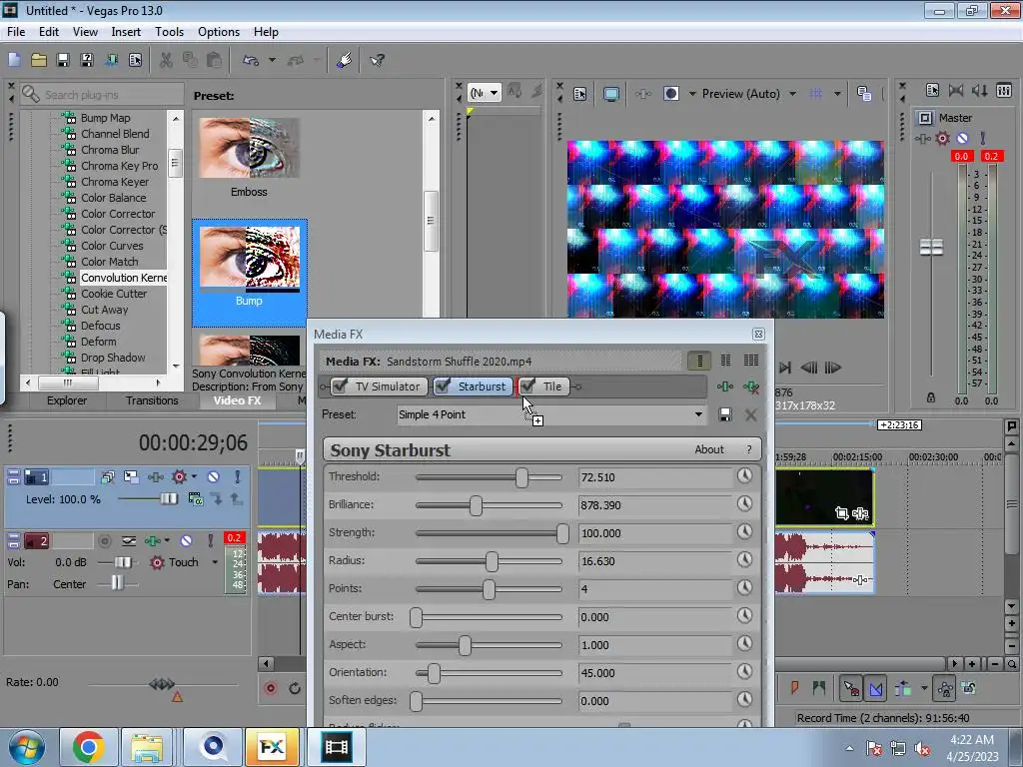Switch to the Explorer tab
The width and height of the screenshot is (1023, 767).
[67, 400]
